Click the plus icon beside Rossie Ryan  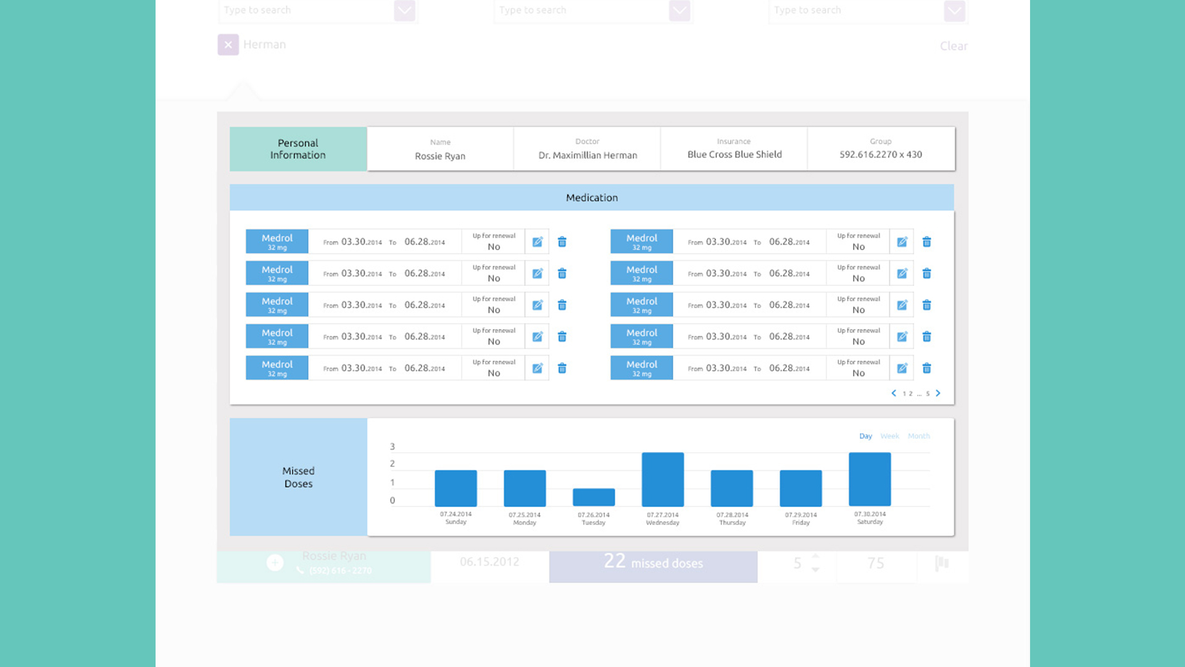click(275, 563)
